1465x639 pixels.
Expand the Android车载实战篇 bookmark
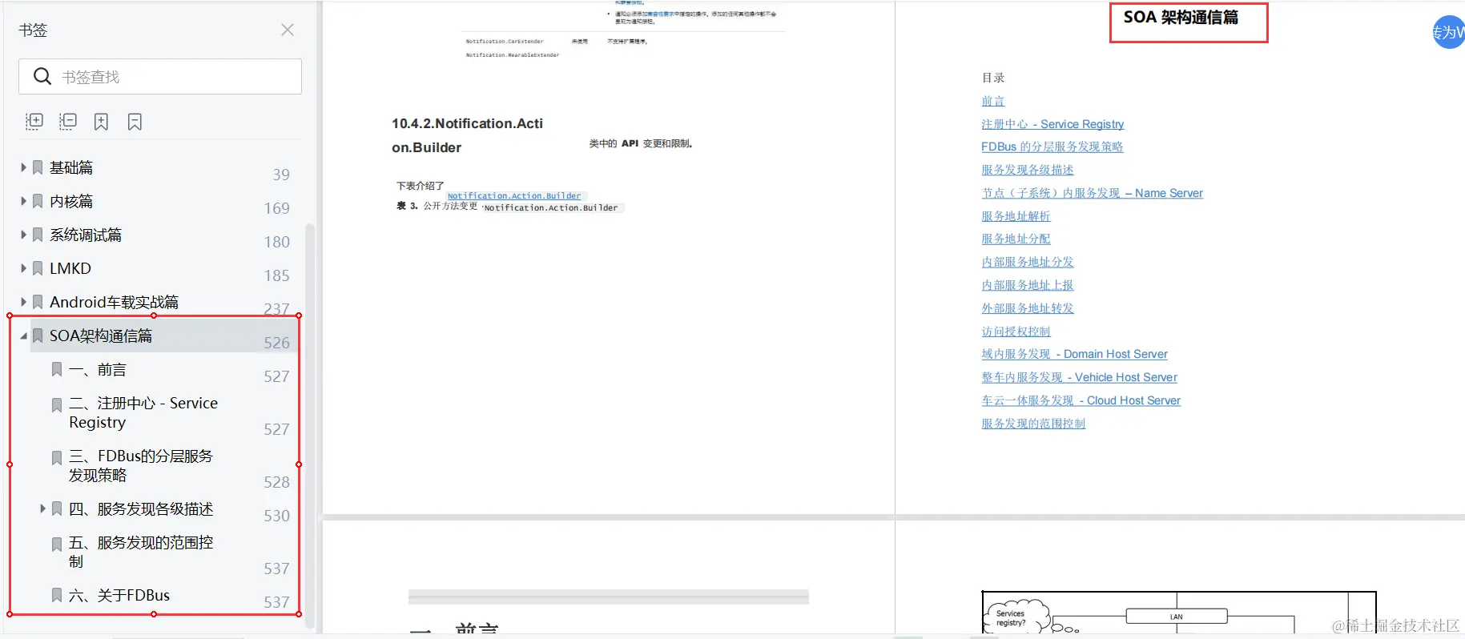tap(23, 302)
